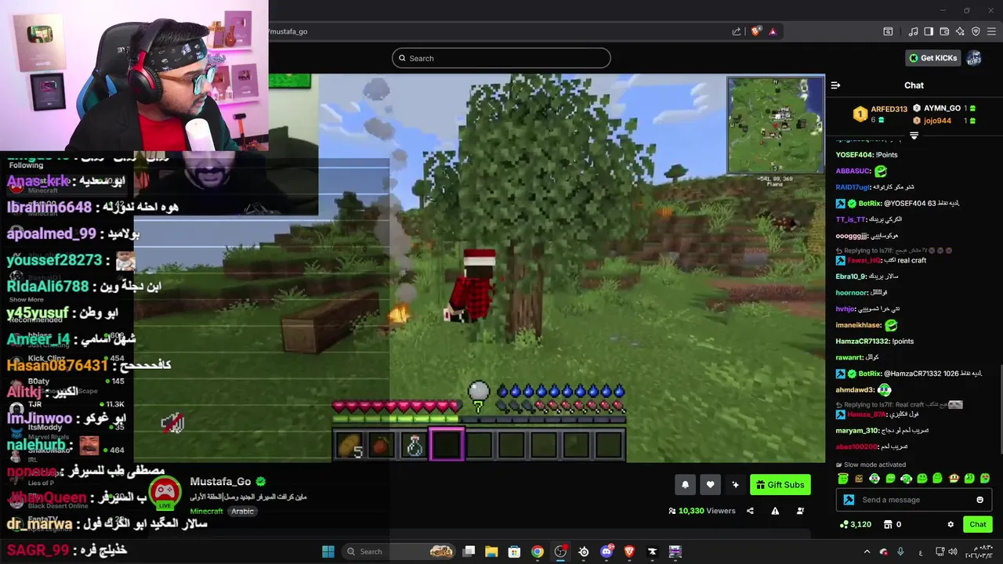Open Brave browser from taskbar

629,551
